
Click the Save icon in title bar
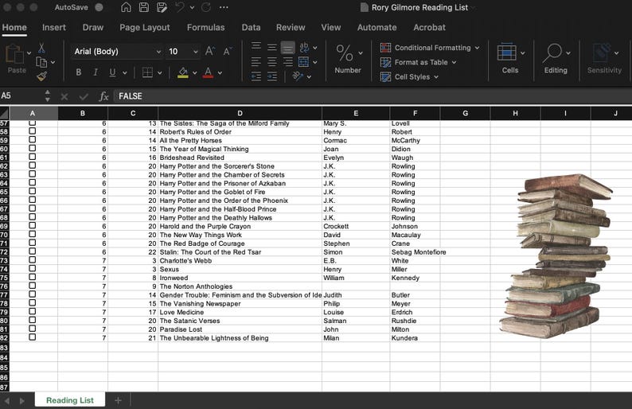(x=144, y=7)
